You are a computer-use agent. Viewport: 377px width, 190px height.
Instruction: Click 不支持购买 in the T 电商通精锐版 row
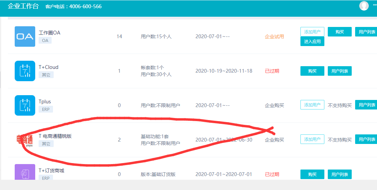pyautogui.click(x=340, y=140)
